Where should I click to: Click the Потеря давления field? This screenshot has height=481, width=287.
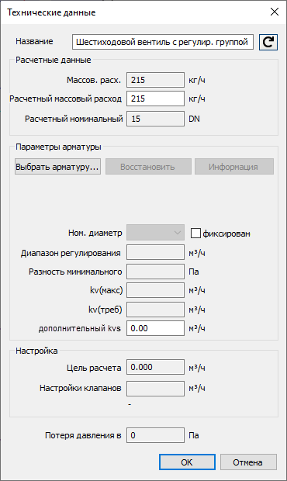click(155, 435)
